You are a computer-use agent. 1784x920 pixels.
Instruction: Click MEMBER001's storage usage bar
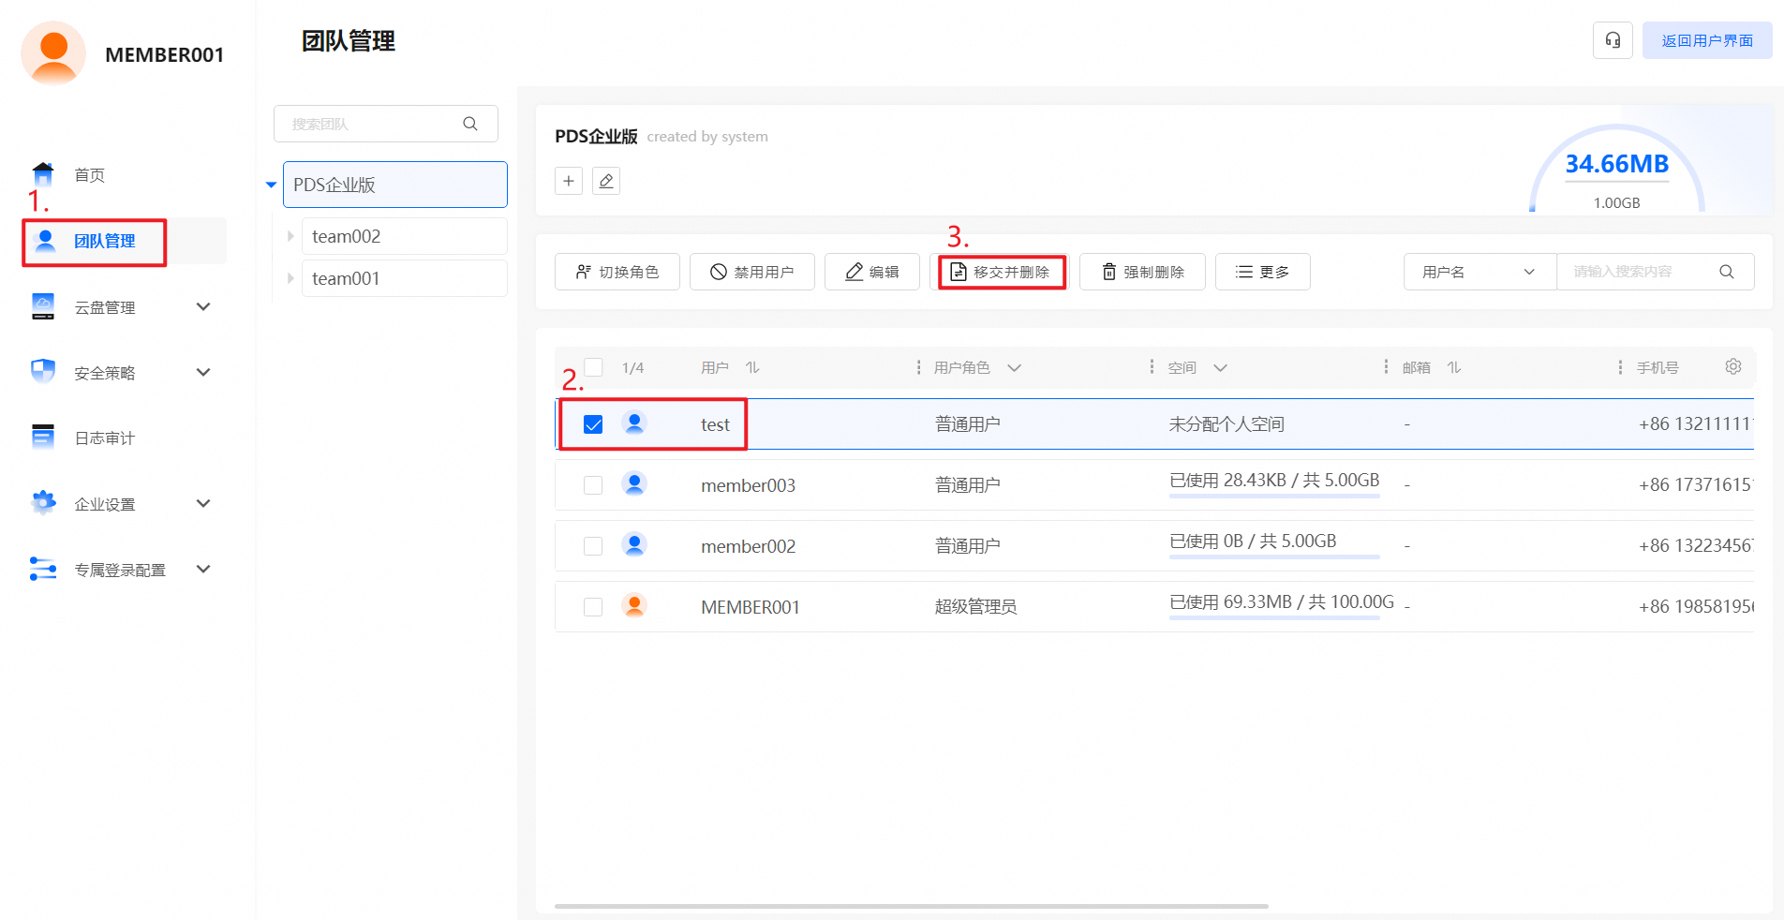tap(1274, 617)
